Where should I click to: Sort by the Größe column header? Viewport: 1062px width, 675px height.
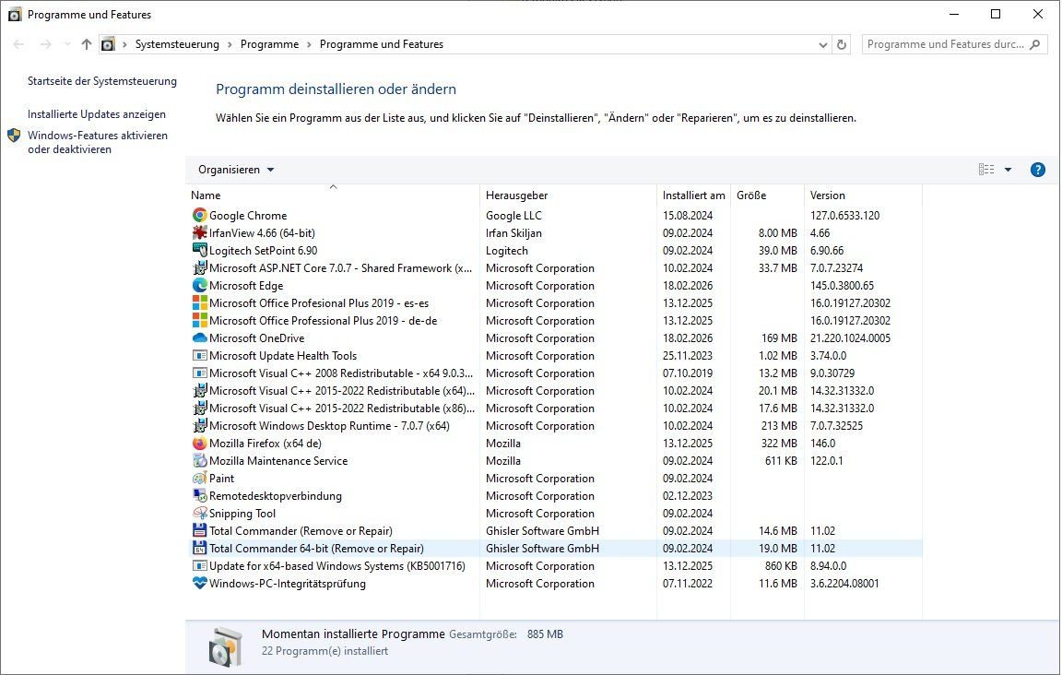click(x=767, y=195)
